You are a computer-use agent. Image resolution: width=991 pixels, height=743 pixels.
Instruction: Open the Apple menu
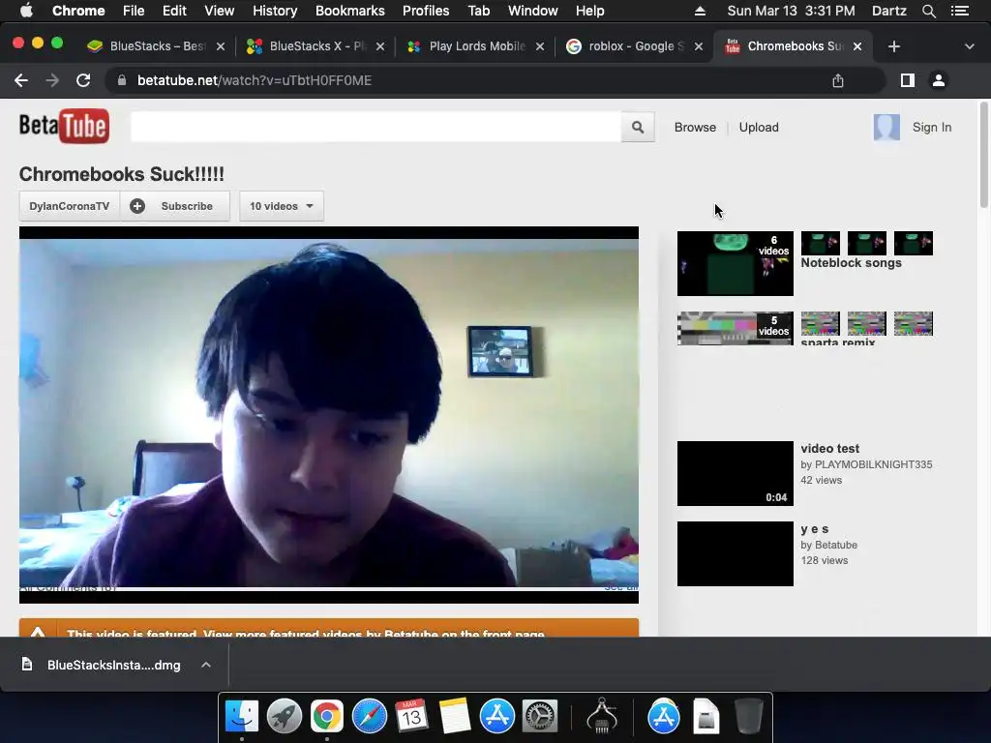(26, 11)
